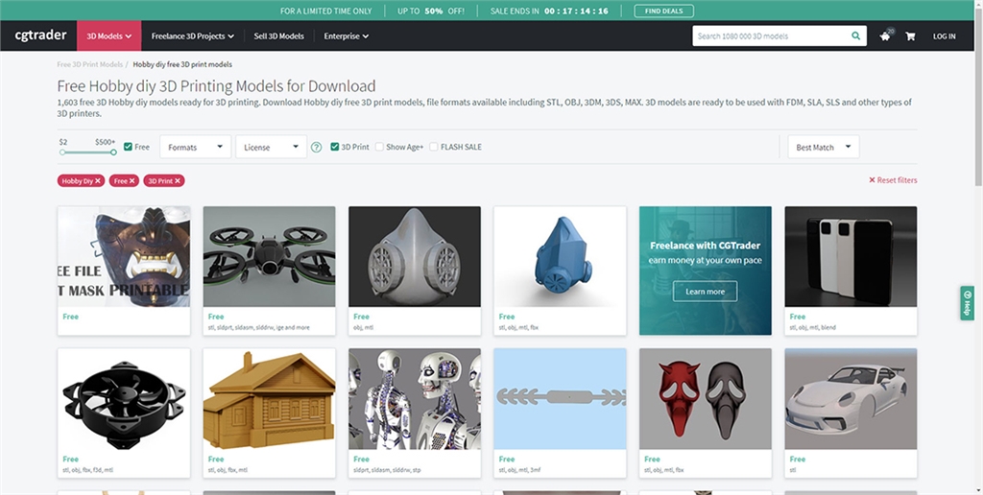This screenshot has width=983, height=495.
Task: Open the License dropdown
Action: click(x=270, y=147)
